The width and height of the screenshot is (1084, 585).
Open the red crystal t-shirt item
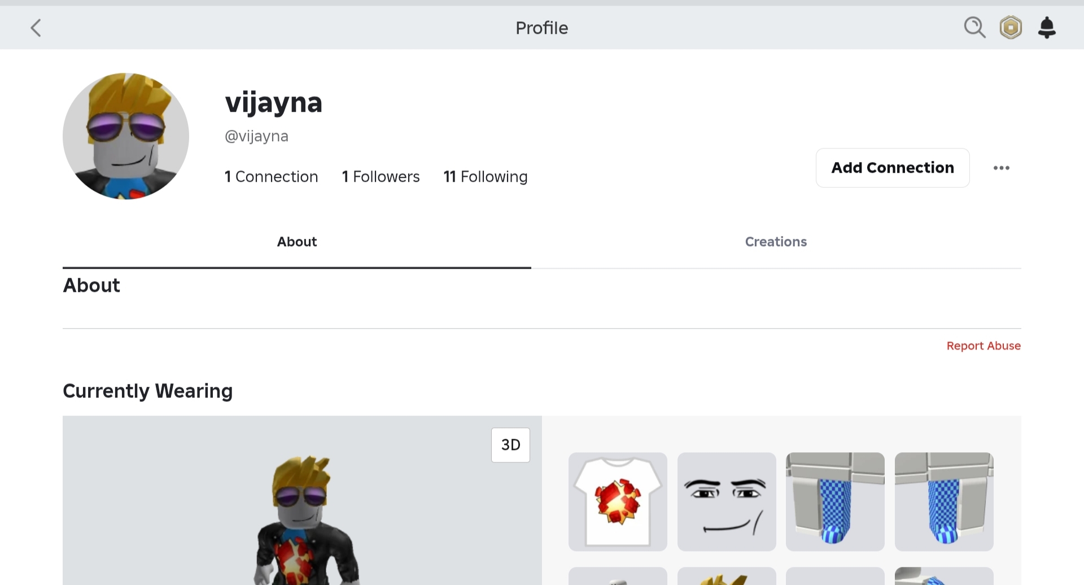pos(618,501)
